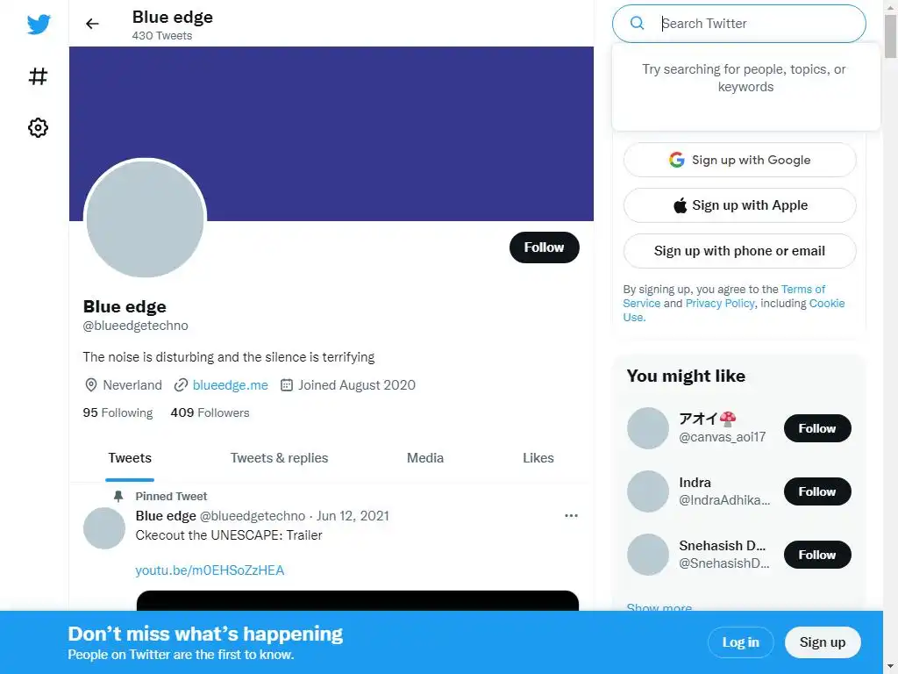Screen dimensions: 898x674
Task: Go back using the arrow icon
Action: [x=92, y=25]
